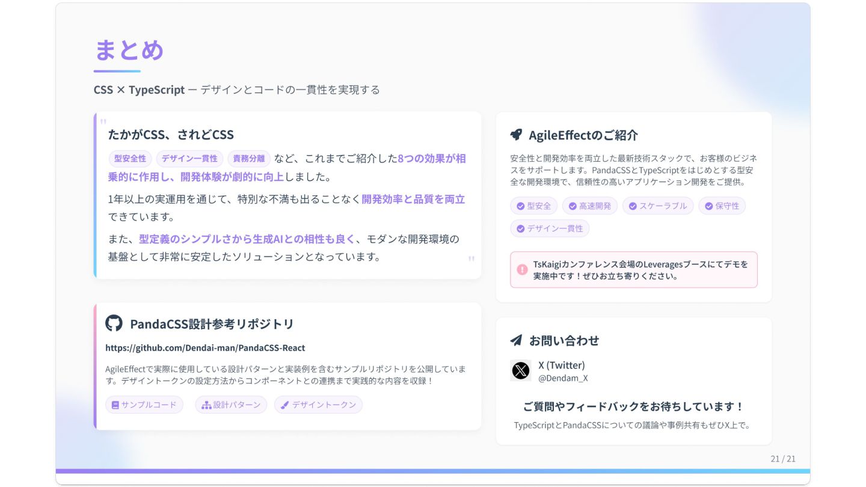Screen dimensions: 866x487
Task: Select the サンプルコード tag
Action: pos(144,405)
